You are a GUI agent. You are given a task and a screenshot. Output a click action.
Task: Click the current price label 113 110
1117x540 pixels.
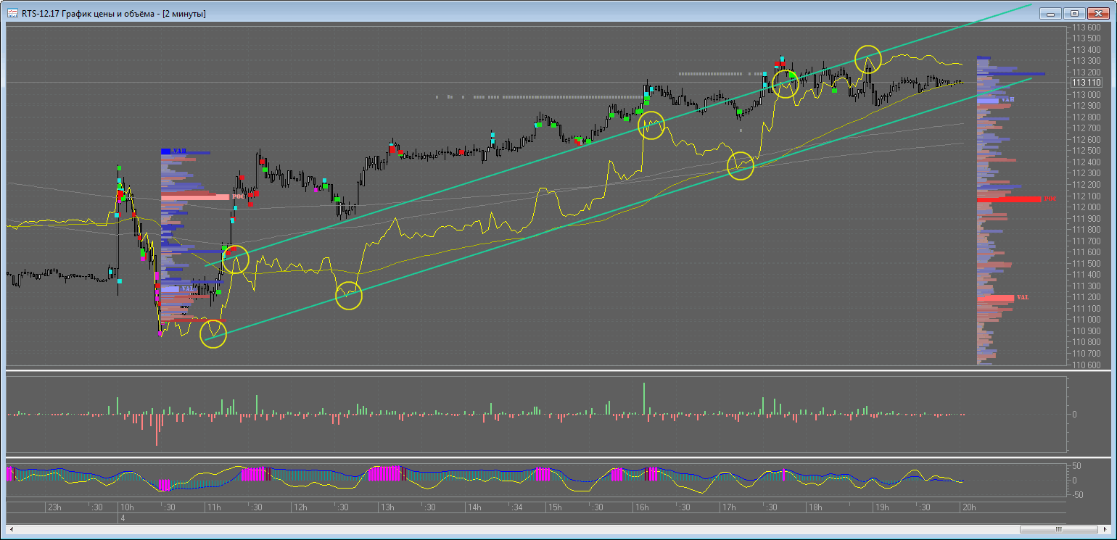point(1087,83)
